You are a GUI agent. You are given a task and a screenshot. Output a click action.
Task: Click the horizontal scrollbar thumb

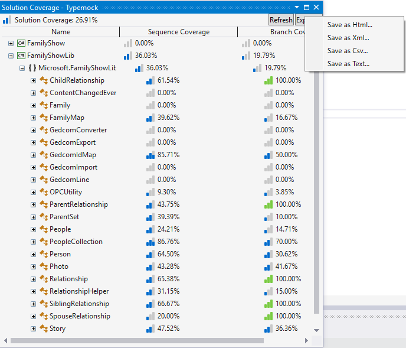click(x=137, y=340)
